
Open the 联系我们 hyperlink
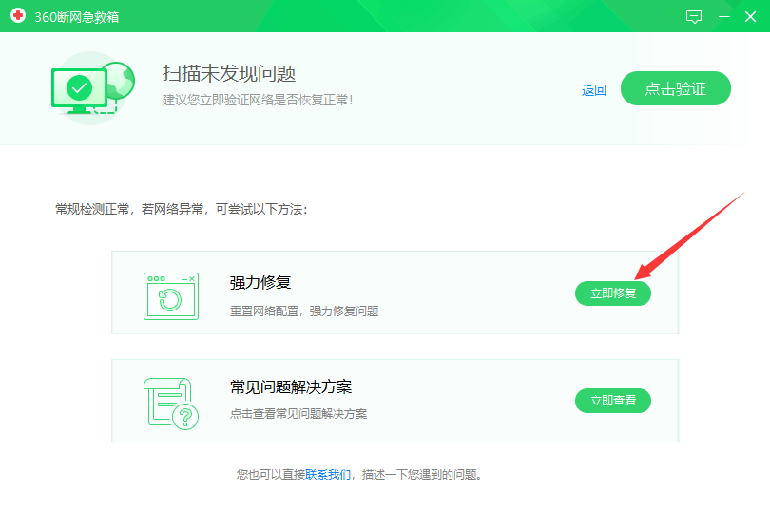pyautogui.click(x=328, y=474)
